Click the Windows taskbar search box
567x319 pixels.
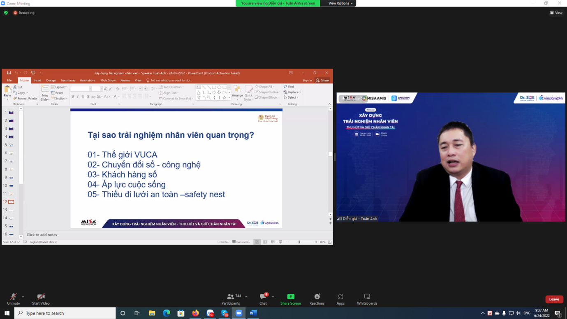pos(66,313)
